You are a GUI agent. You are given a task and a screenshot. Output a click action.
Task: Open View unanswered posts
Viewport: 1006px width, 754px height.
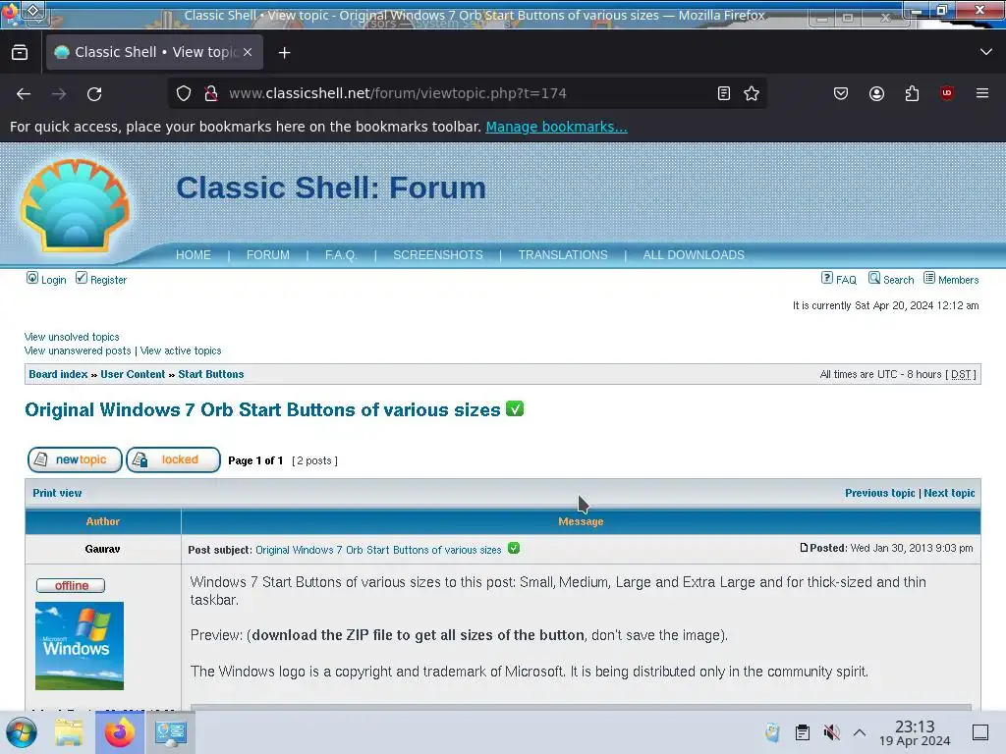(x=78, y=351)
